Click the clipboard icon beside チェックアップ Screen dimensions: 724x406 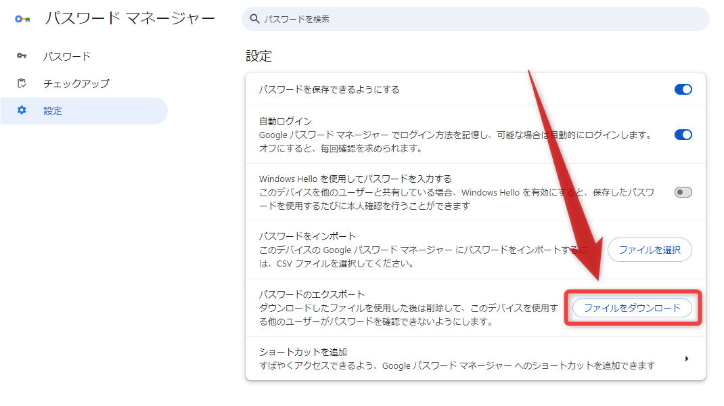(22, 83)
